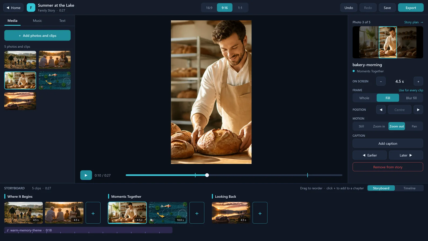Select 16:9 aspect ratio

(209, 7)
